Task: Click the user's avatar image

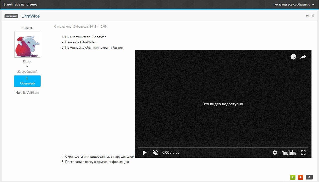Action: [27, 45]
